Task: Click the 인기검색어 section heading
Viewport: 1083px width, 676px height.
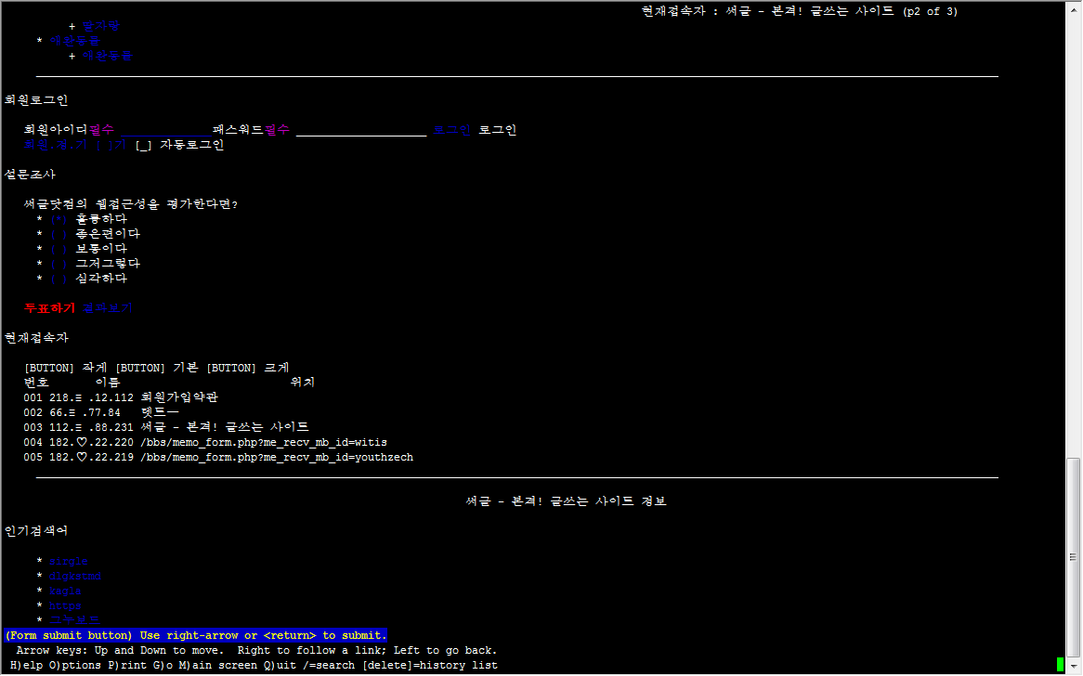Action: coord(36,532)
